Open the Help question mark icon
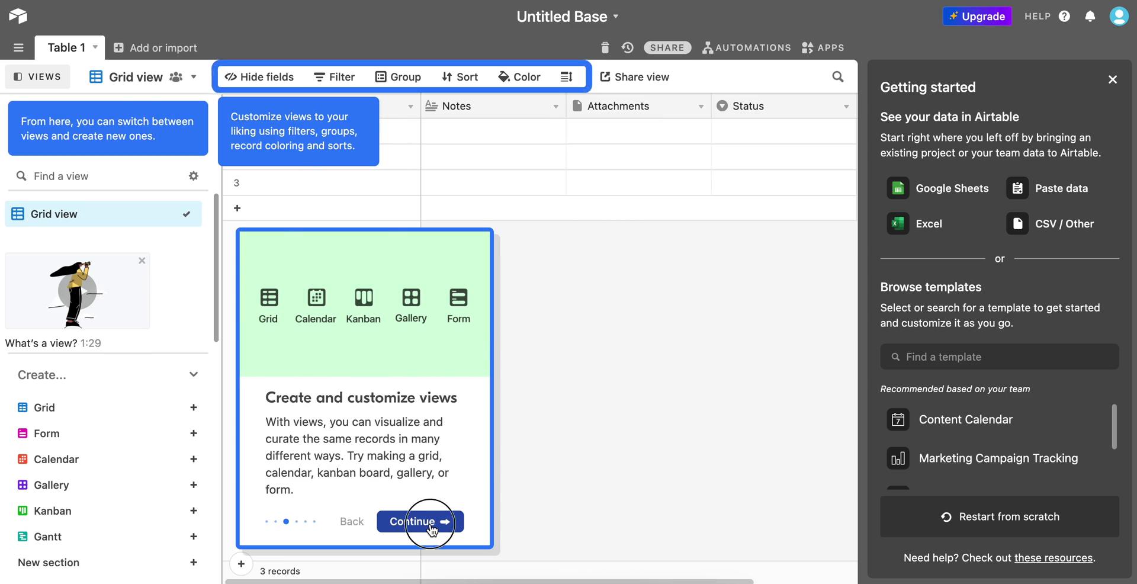This screenshot has width=1137, height=584. (1064, 16)
